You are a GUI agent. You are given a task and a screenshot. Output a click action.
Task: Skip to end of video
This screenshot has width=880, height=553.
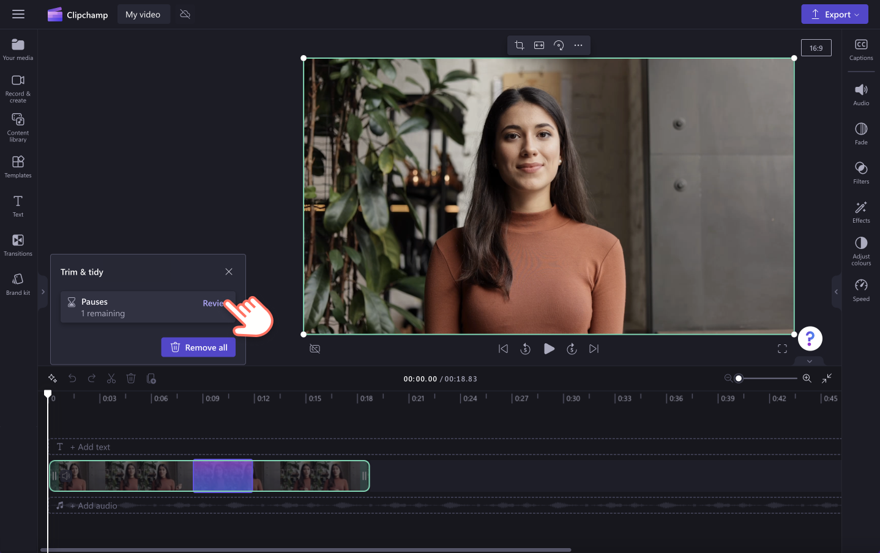point(594,349)
